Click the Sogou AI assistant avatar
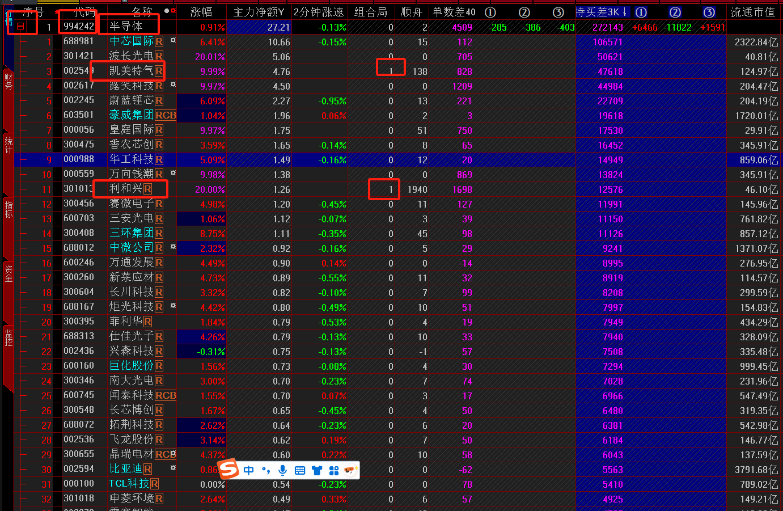 coord(350,470)
